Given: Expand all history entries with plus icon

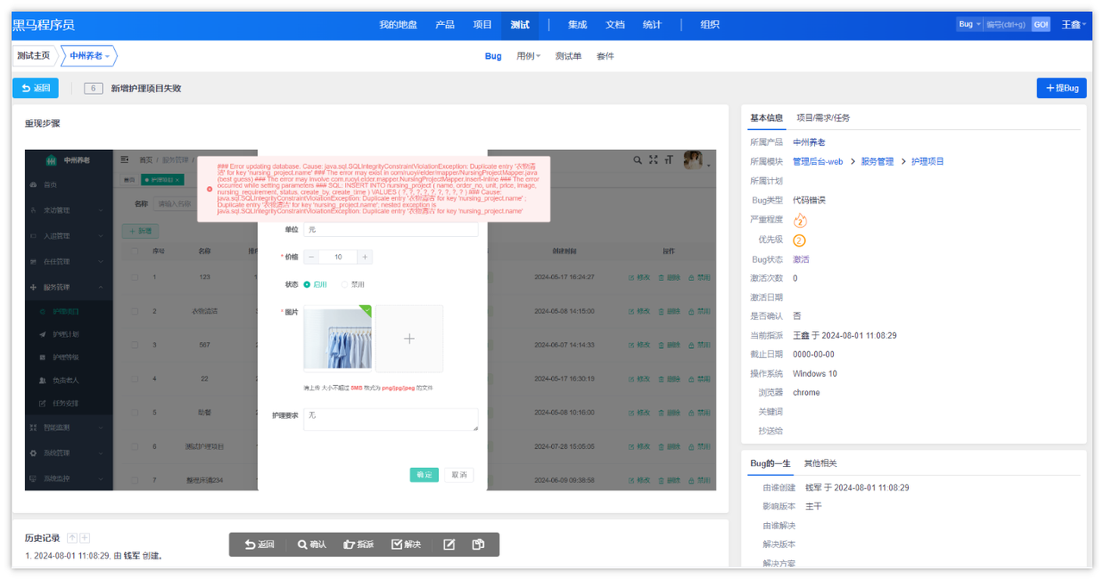Looking at the screenshot, I should [85, 539].
